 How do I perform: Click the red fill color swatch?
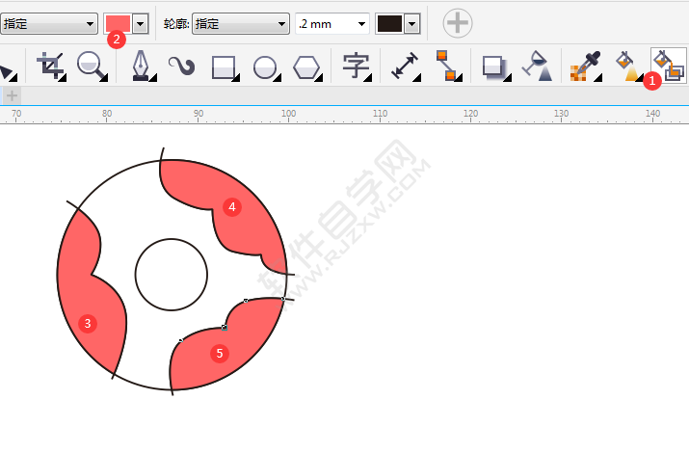pos(117,23)
